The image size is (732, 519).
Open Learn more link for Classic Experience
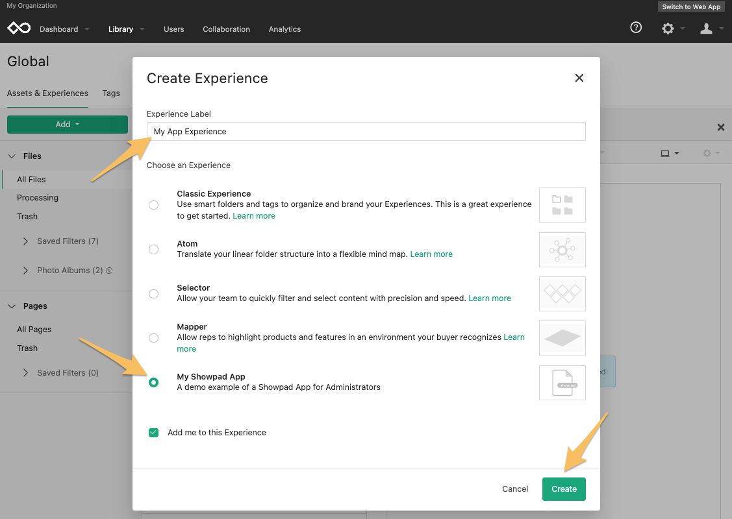click(x=254, y=216)
